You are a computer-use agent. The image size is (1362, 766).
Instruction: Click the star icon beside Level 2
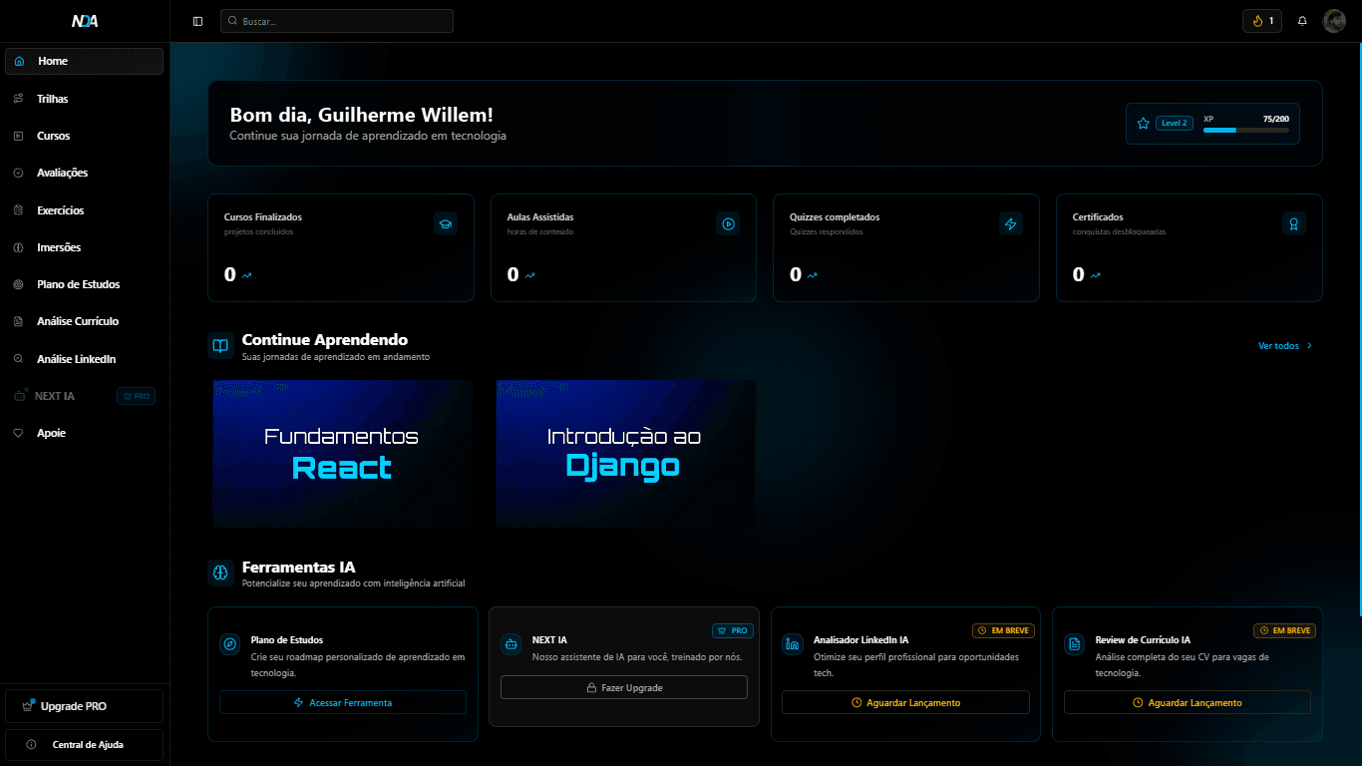pyautogui.click(x=1144, y=124)
